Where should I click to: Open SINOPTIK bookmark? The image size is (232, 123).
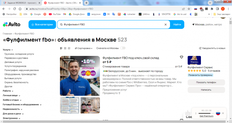[164, 14]
